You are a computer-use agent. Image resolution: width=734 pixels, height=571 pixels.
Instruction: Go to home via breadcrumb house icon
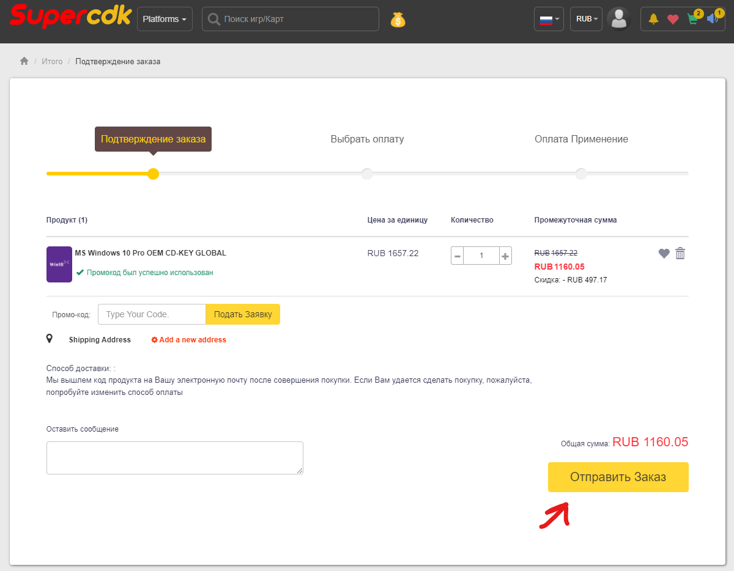[24, 61]
